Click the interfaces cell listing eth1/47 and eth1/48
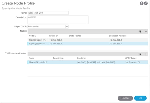The height and width of the screenshot is (103, 150). [96, 62]
